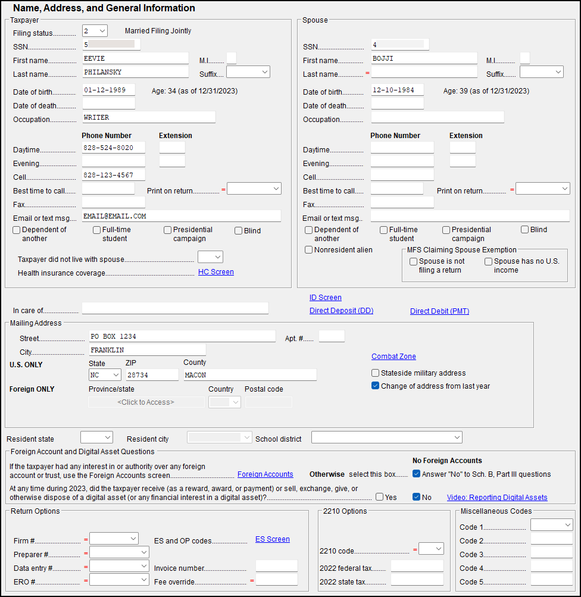Viewport: 581px width, 597px height.
Task: Select taxpayer Date of birth field
Action: tap(109, 90)
